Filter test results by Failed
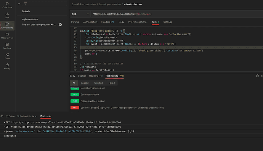 coord(112,83)
